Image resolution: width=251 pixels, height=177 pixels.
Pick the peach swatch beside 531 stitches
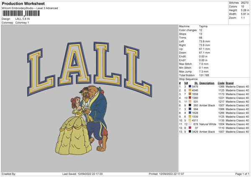pos(190,101)
